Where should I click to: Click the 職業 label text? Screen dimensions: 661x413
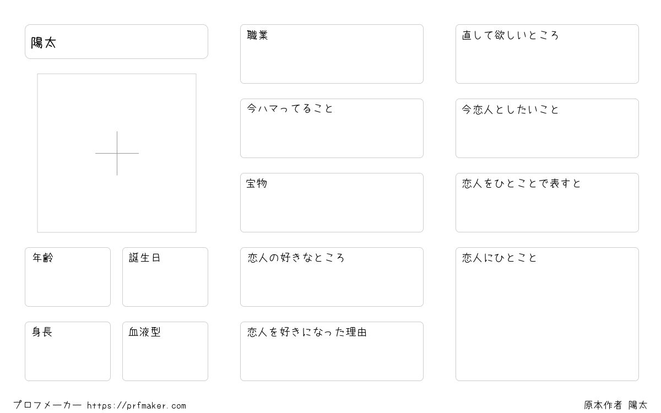click(x=257, y=36)
